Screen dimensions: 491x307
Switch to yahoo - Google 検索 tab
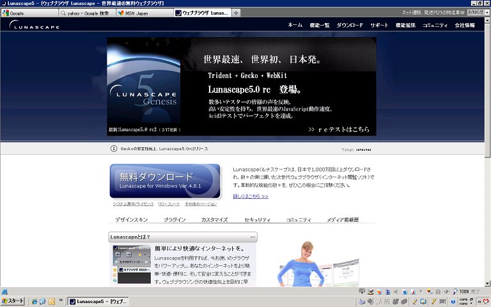click(x=87, y=13)
